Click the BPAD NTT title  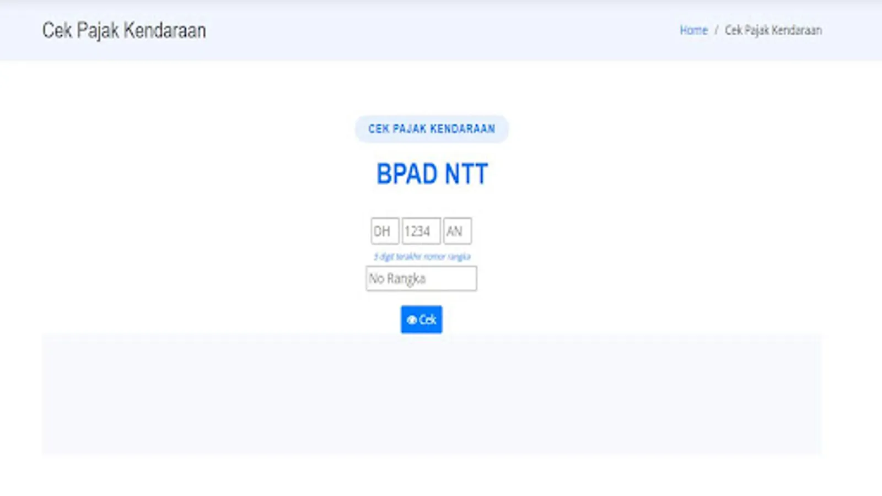click(x=432, y=174)
